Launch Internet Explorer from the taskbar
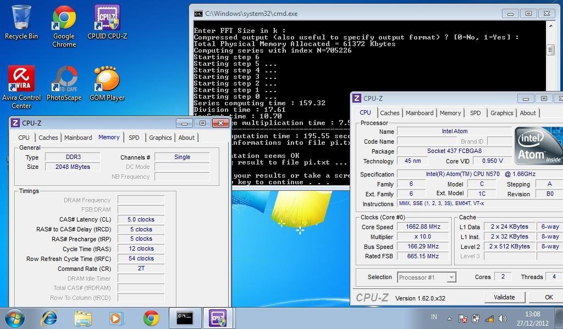The image size is (563, 329). coord(49,318)
